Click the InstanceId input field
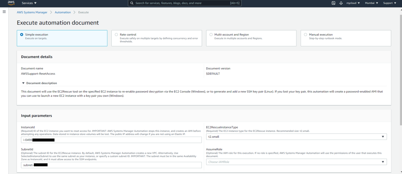The width and height of the screenshot is (402, 174). pyautogui.click(x=111, y=140)
